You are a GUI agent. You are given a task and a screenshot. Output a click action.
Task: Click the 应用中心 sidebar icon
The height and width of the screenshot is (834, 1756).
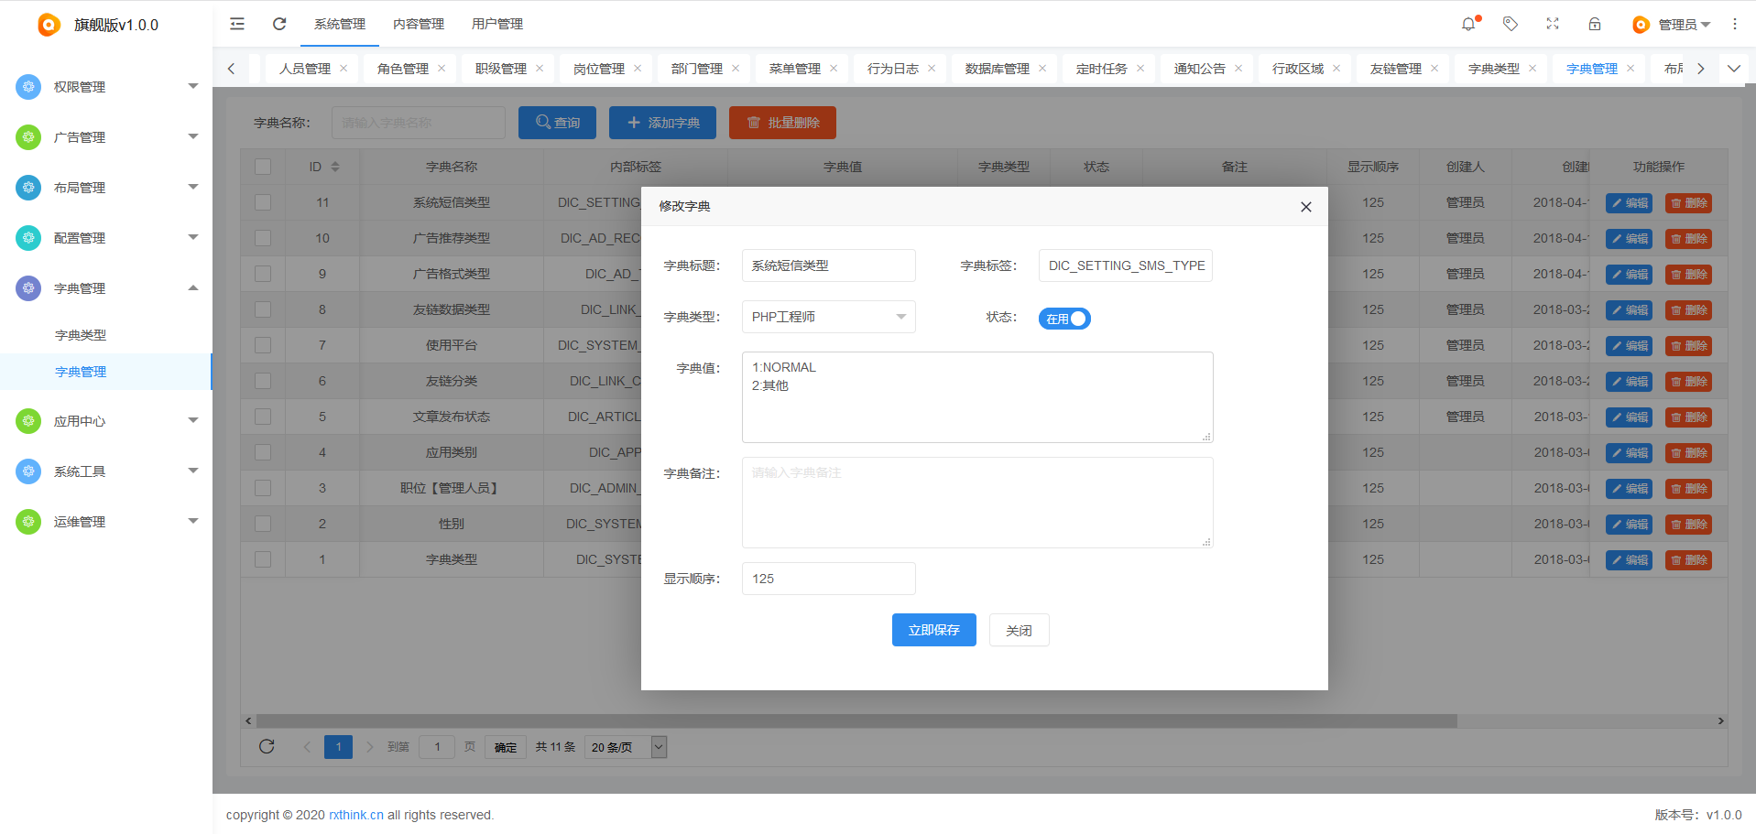point(28,420)
